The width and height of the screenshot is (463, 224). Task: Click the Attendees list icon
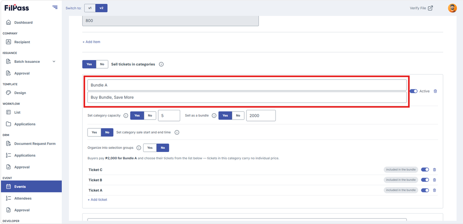click(8, 198)
